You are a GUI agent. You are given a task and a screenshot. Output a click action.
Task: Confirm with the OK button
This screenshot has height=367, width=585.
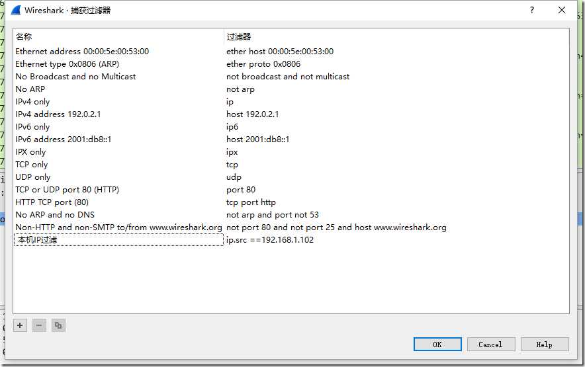pyautogui.click(x=437, y=345)
